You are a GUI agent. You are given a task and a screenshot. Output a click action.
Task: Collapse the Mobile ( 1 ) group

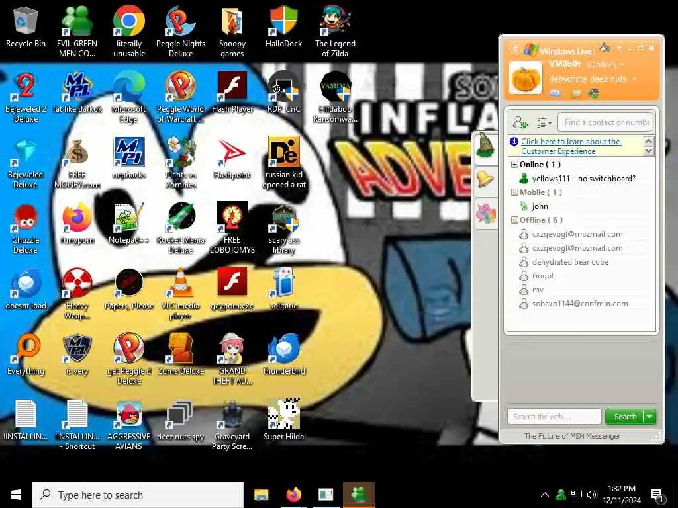pos(514,192)
